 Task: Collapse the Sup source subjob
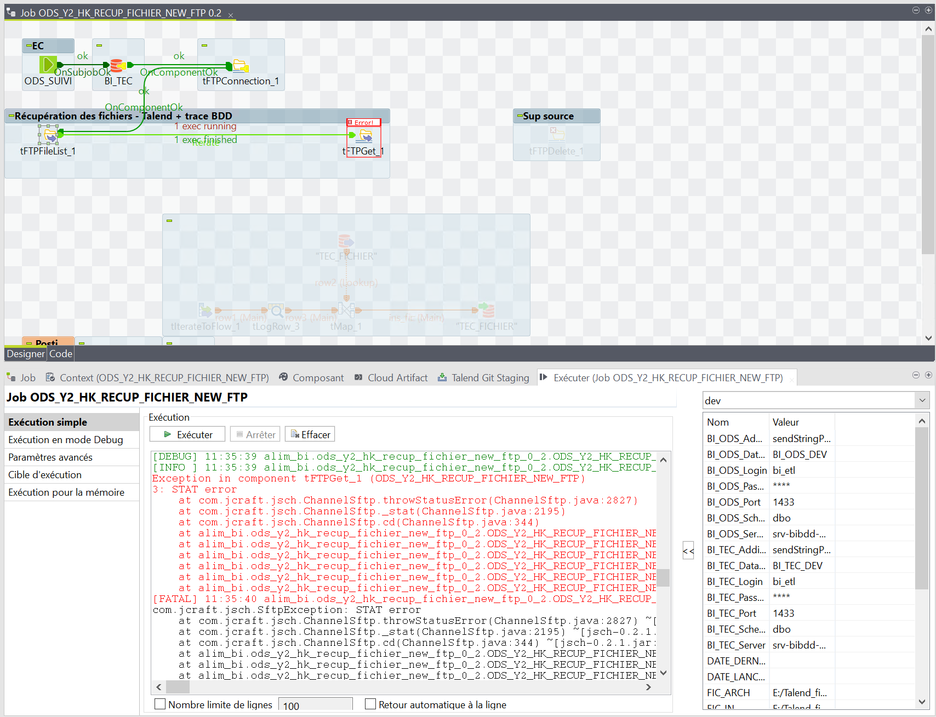(520, 116)
